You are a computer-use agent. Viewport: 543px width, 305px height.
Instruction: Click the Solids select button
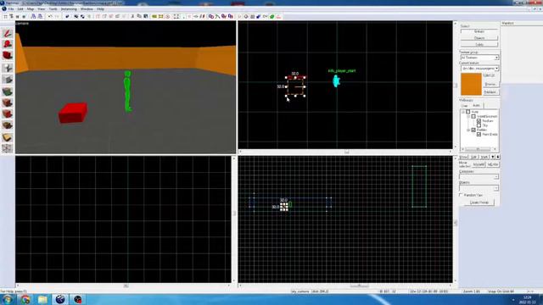[x=479, y=45]
